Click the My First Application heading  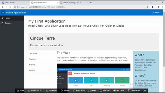point(47,21)
